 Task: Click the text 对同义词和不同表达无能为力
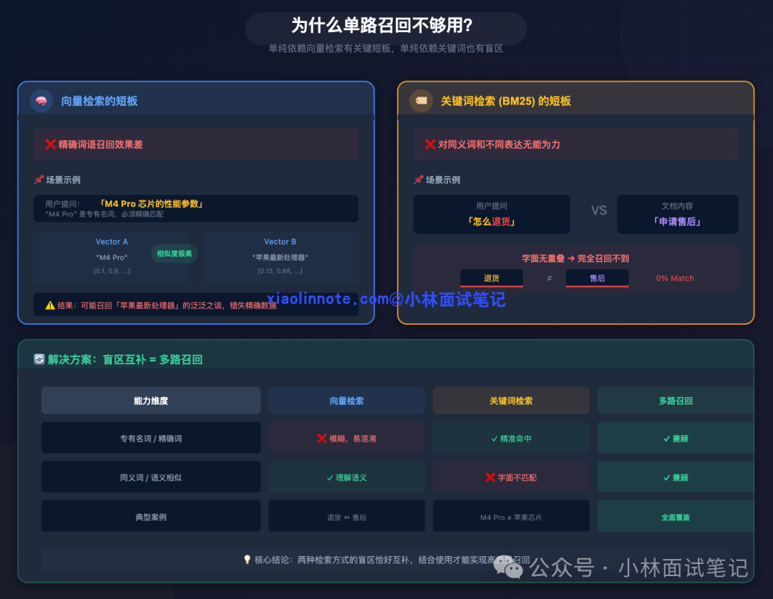(499, 145)
